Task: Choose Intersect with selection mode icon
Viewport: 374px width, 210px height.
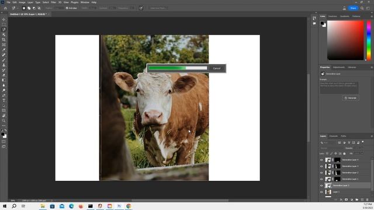Action: 39,8
